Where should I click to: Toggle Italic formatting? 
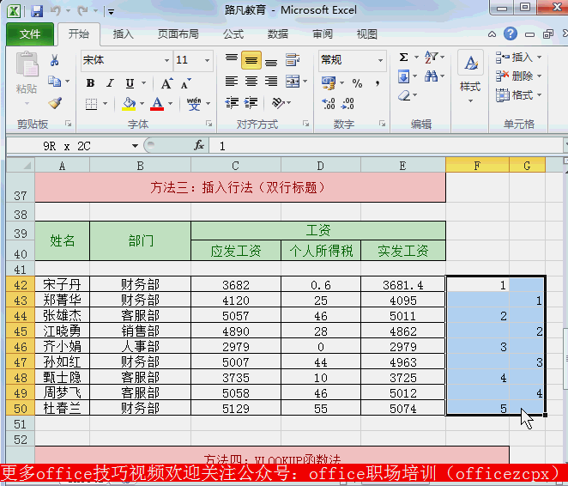tap(110, 83)
